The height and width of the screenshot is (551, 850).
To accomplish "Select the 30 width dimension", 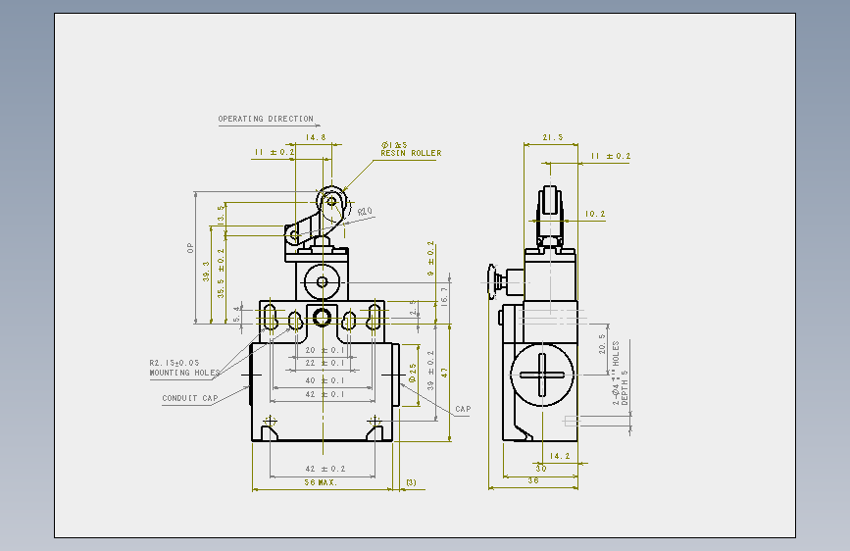I will coord(541,469).
